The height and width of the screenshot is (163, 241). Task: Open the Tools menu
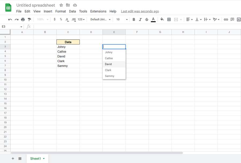pyautogui.click(x=83, y=11)
